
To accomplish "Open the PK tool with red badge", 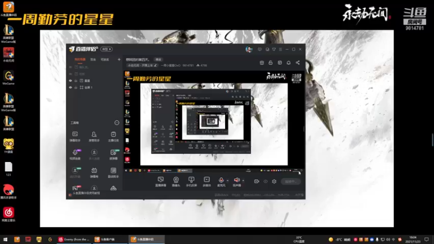I will coord(75,188).
